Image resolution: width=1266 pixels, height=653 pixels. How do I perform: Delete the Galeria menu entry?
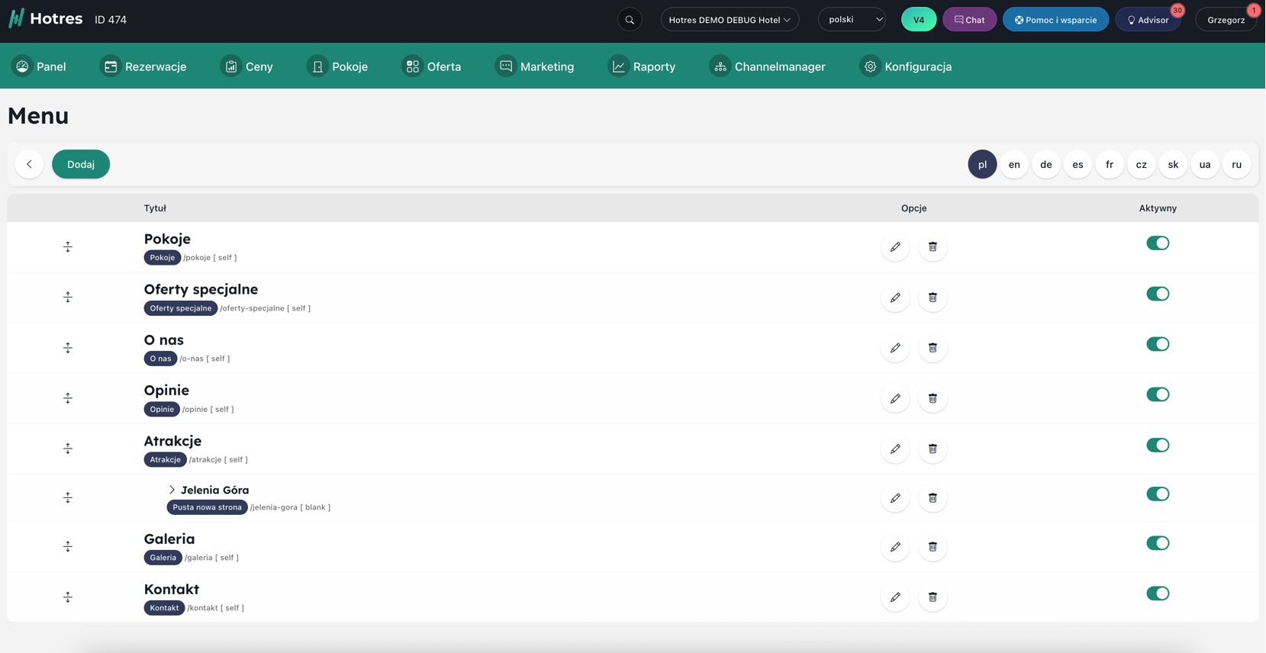(933, 547)
